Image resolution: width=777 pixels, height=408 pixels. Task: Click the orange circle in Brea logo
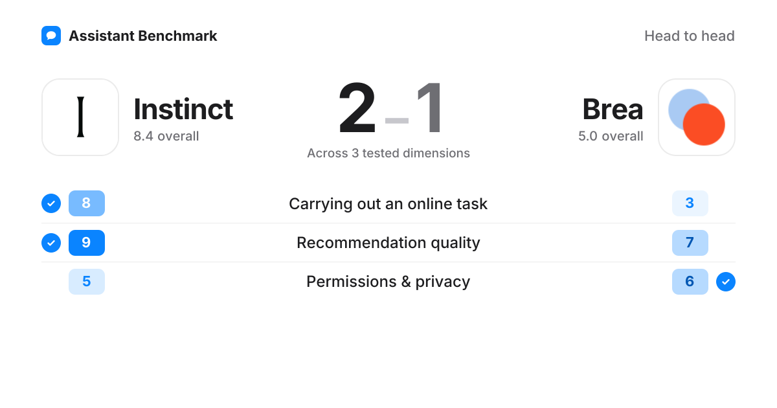coord(704,124)
